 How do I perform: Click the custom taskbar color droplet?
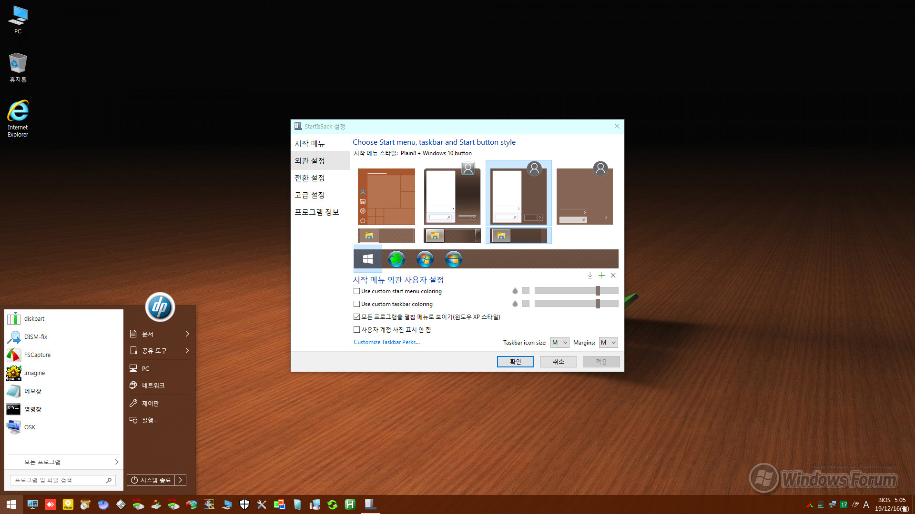click(515, 304)
